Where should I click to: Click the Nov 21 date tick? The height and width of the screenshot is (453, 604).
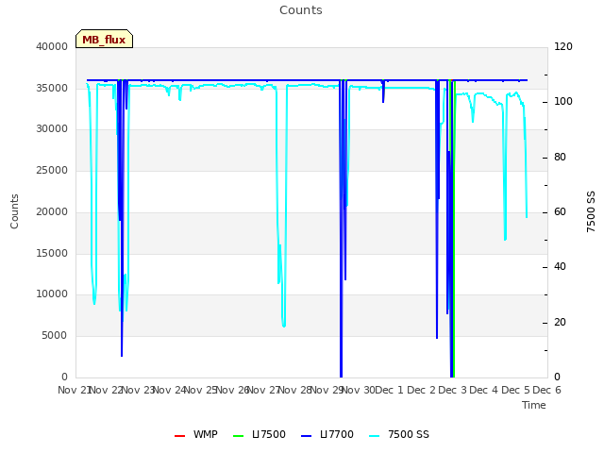(74, 390)
